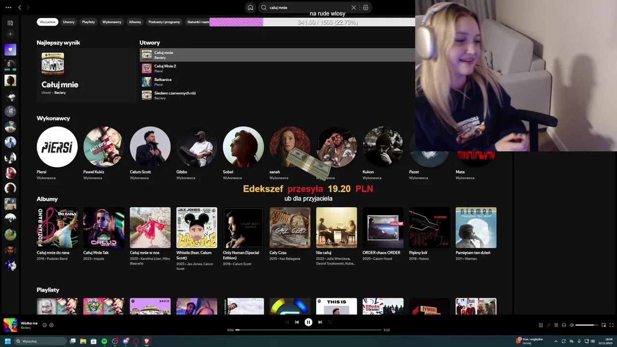Viewport: 617px width, 347px height.
Task: Open album 'Piękny ból' by Kukon
Action: coord(429,227)
